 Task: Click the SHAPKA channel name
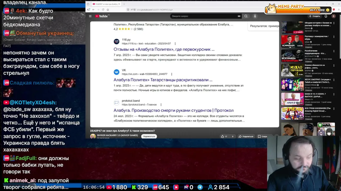point(308,71)
